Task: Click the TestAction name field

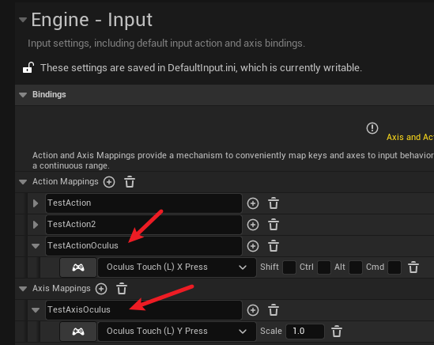Action: click(x=144, y=203)
